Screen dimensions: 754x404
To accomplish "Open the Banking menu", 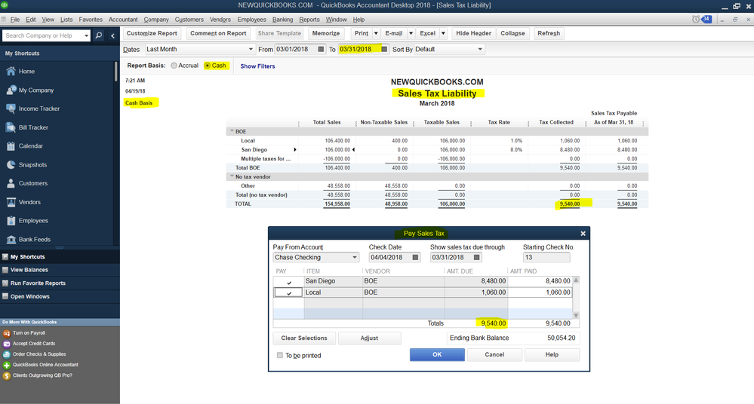I will click(282, 20).
